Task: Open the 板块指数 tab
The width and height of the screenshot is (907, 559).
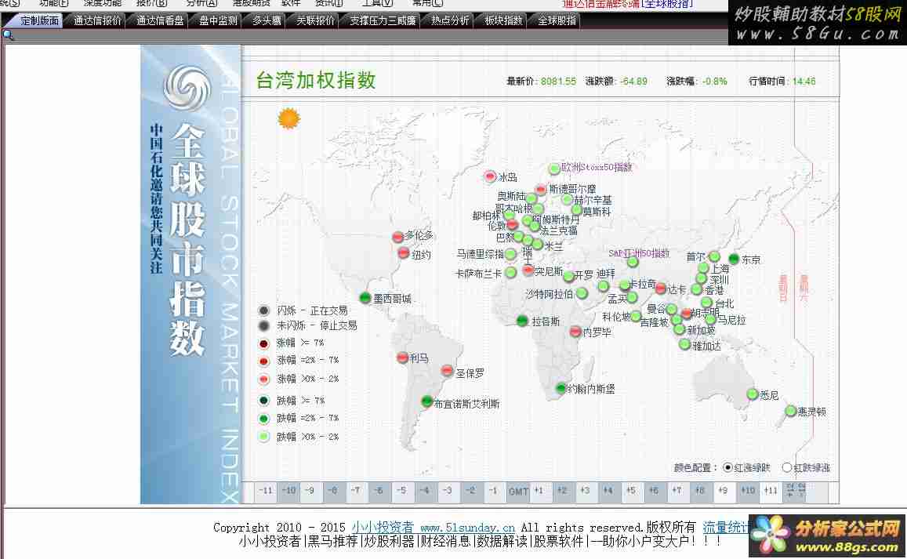Action: [503, 21]
